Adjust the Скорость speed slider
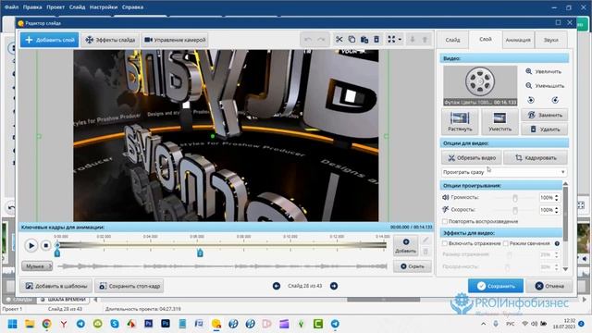592x333 pixels. pyautogui.click(x=514, y=210)
